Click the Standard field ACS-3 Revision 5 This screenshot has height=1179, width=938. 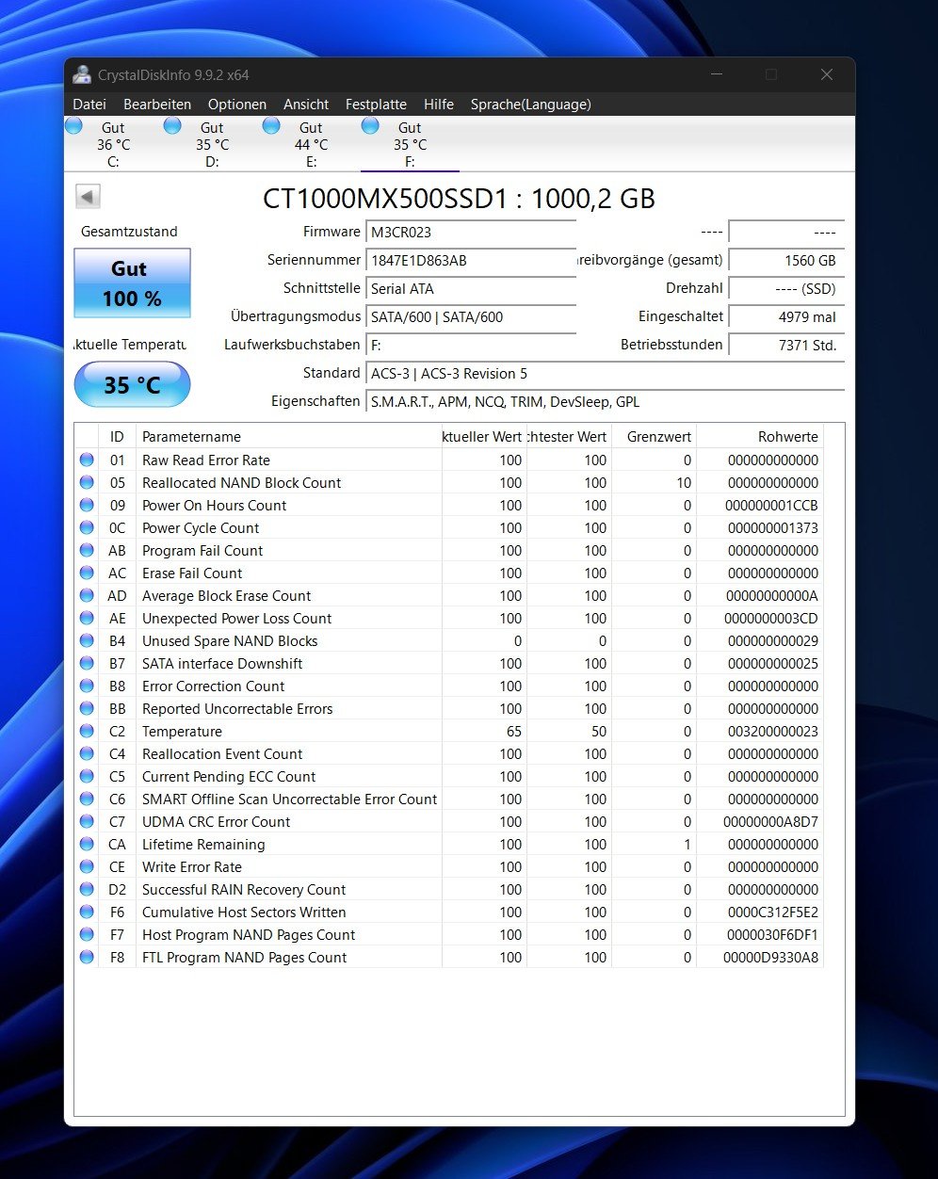click(x=605, y=373)
